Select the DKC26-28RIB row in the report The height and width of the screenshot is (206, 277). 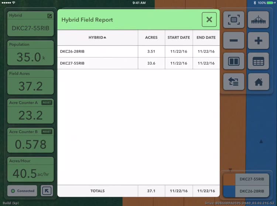[138, 51]
